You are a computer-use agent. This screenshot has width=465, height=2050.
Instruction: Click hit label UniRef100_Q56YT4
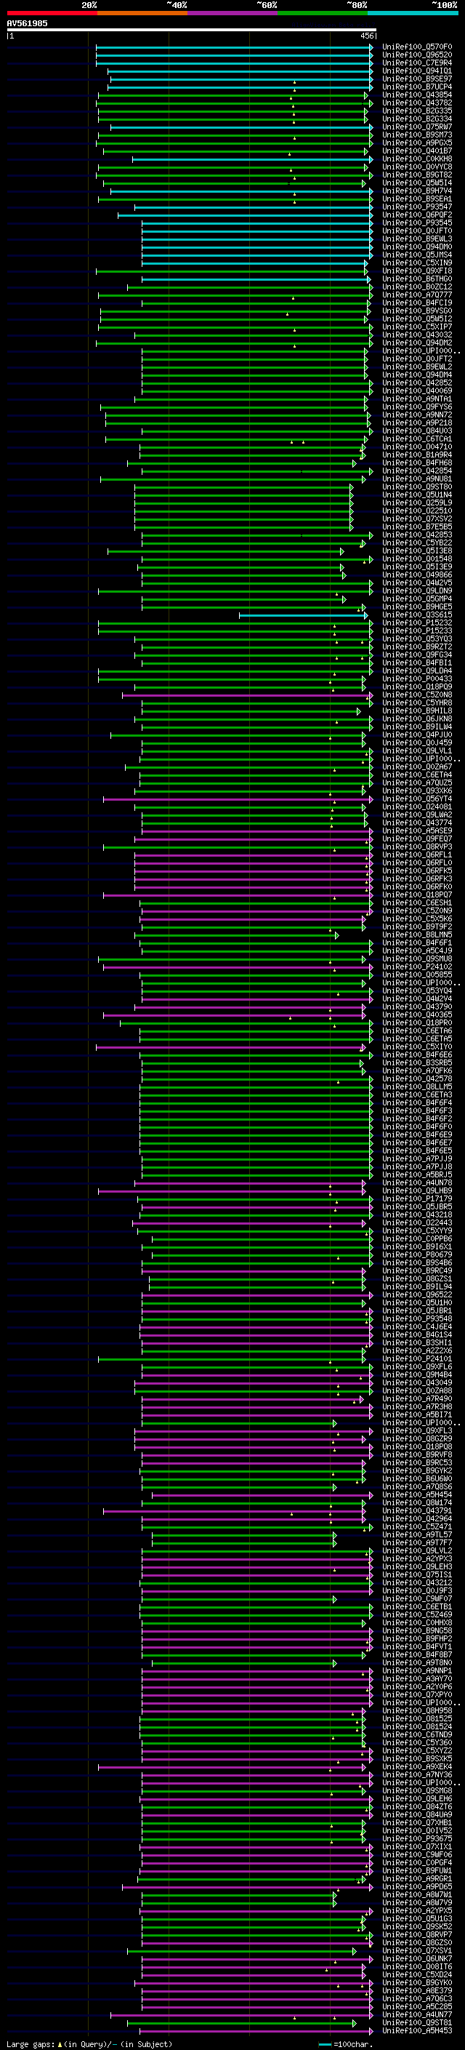pos(417,799)
